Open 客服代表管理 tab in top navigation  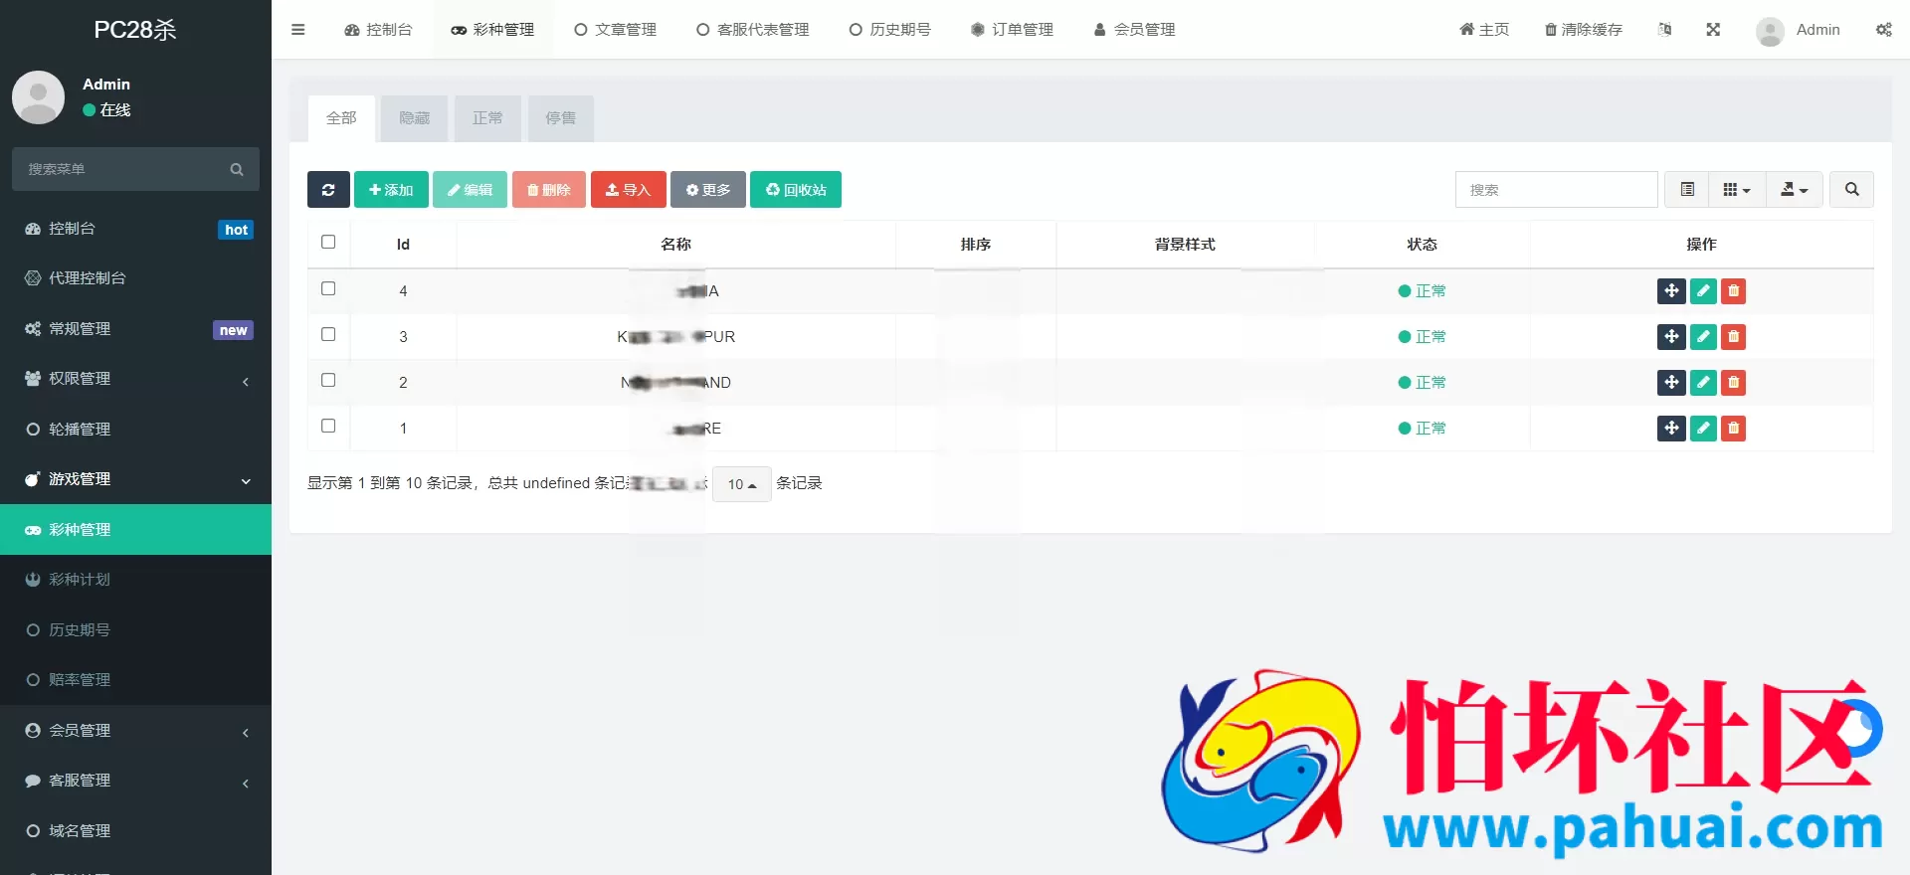753,30
